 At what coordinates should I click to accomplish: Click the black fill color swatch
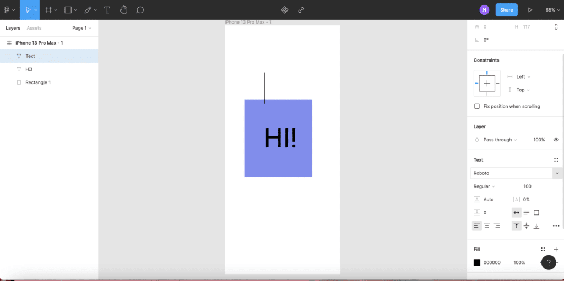[x=477, y=262]
